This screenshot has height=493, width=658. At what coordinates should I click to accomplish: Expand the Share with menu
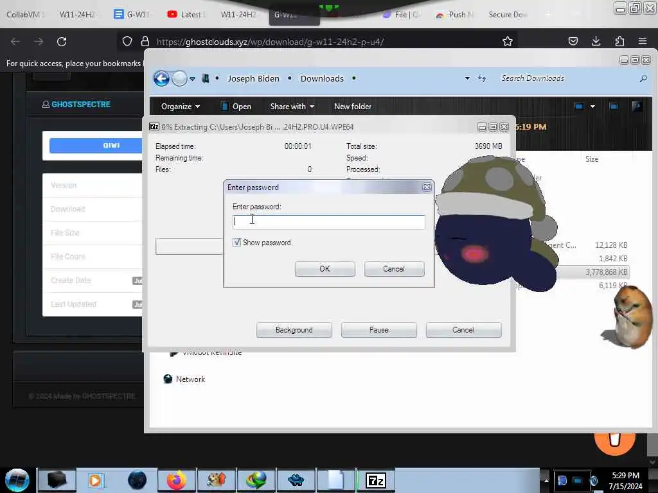292,107
